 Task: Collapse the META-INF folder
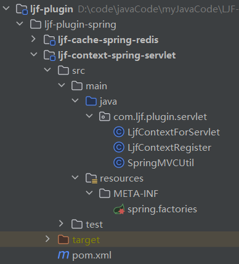[89, 193]
